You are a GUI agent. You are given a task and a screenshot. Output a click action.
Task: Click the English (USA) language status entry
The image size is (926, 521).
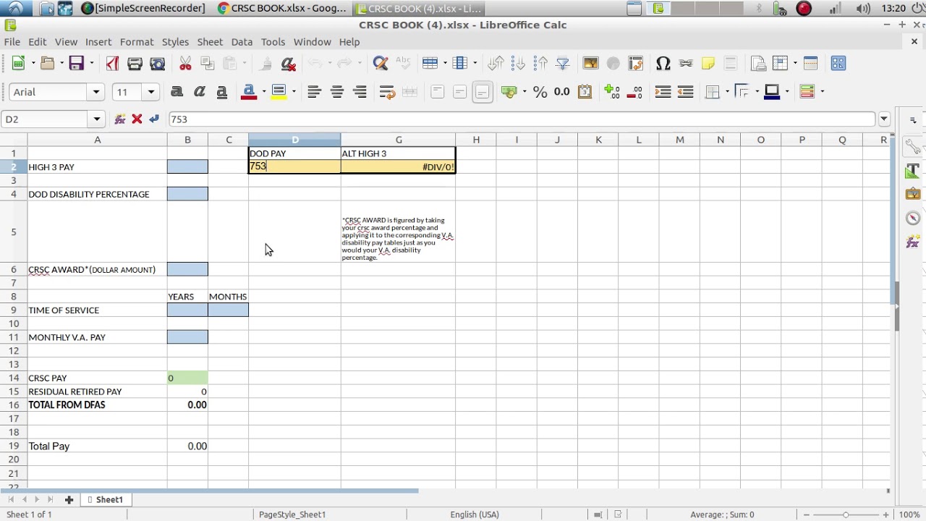[x=475, y=514]
